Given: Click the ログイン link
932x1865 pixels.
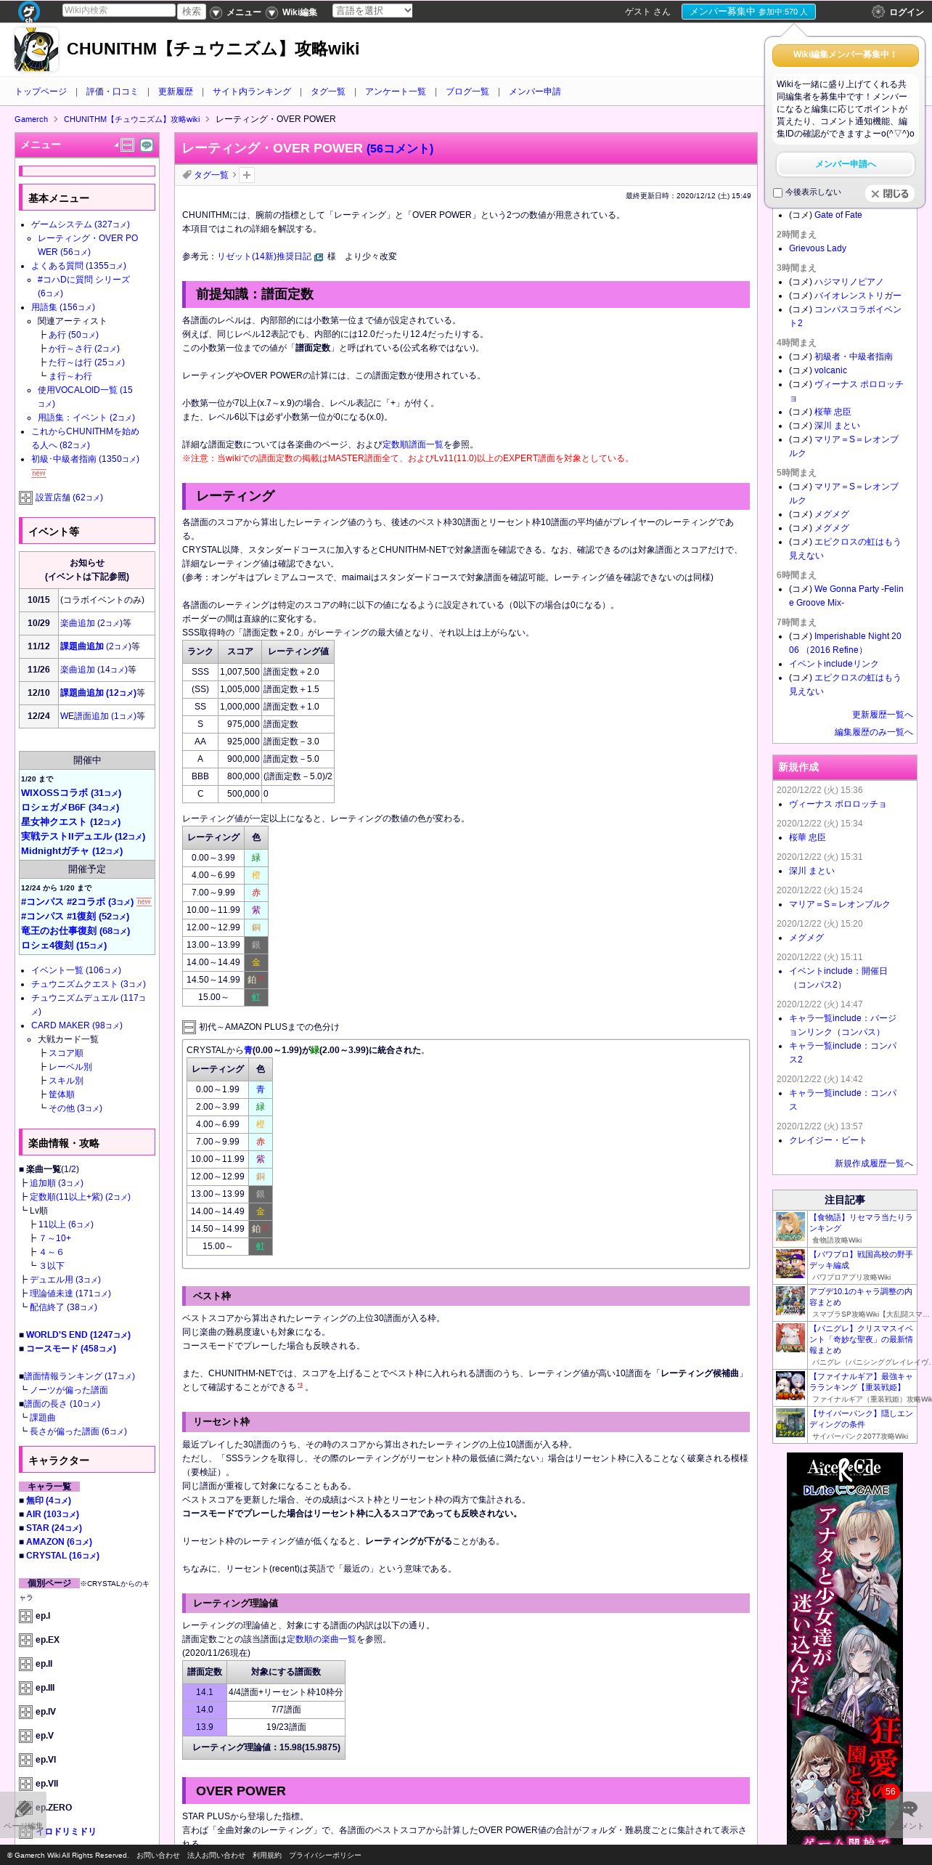Looking at the screenshot, I should point(907,12).
